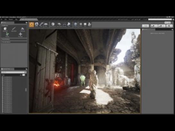Select the highlighted orange tool in the toolbar

[32, 24]
